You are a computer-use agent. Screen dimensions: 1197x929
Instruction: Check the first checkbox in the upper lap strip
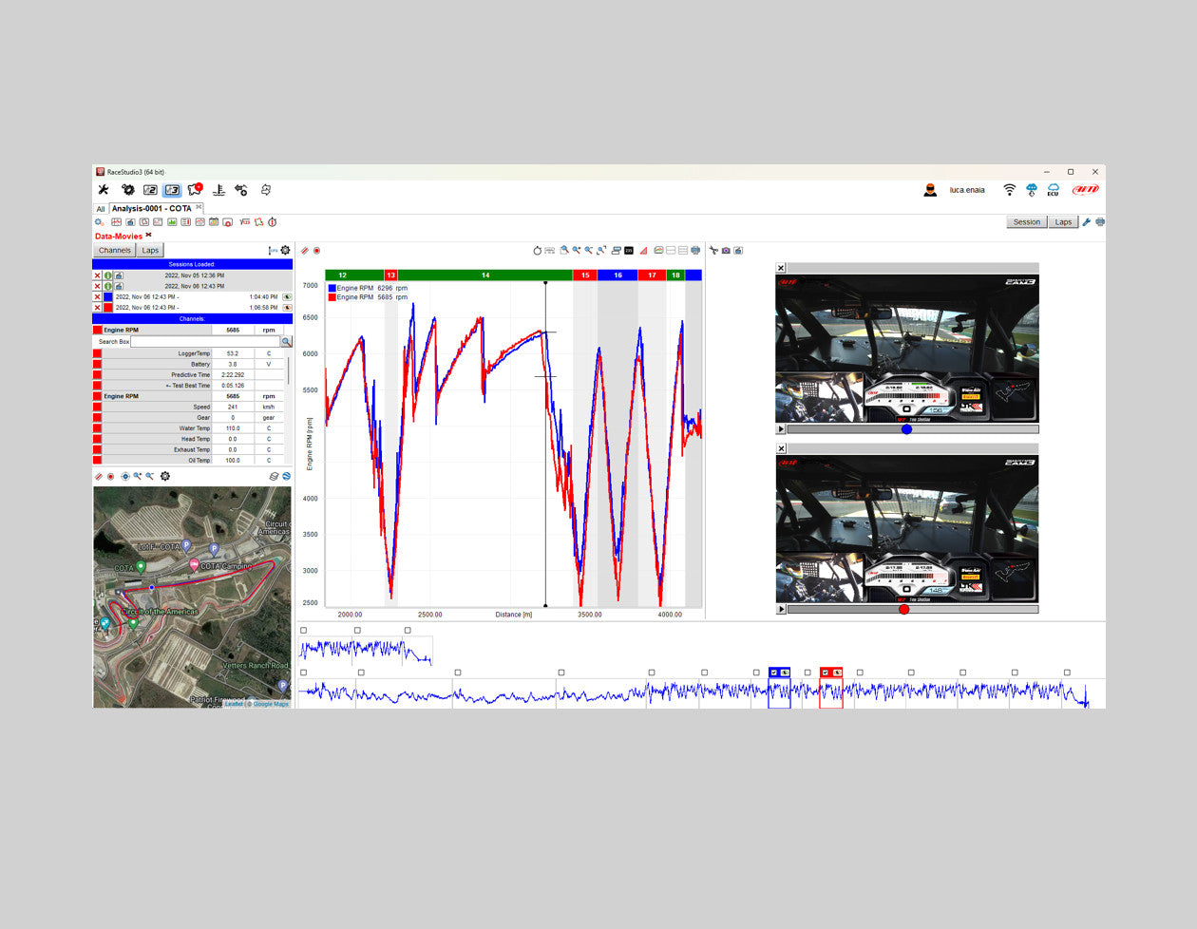point(304,631)
